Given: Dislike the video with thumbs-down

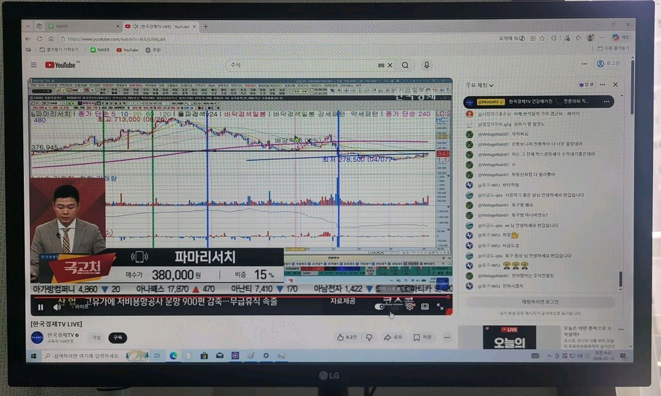Looking at the screenshot, I should (x=369, y=337).
